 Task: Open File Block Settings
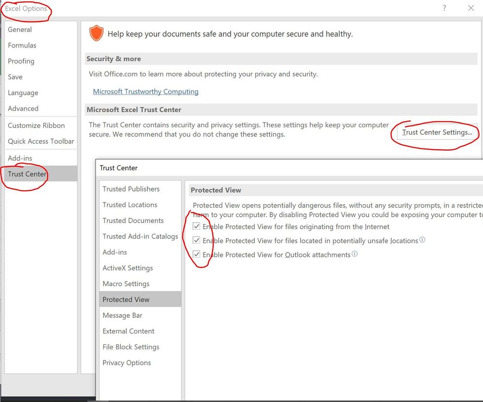(140, 347)
